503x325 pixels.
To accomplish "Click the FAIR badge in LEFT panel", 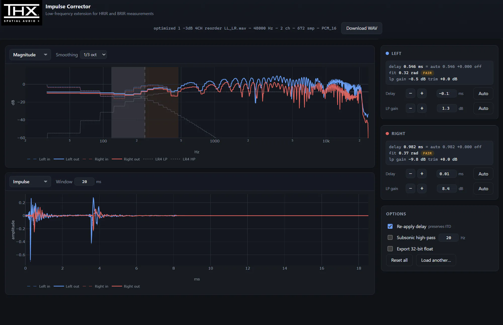I will (427, 73).
